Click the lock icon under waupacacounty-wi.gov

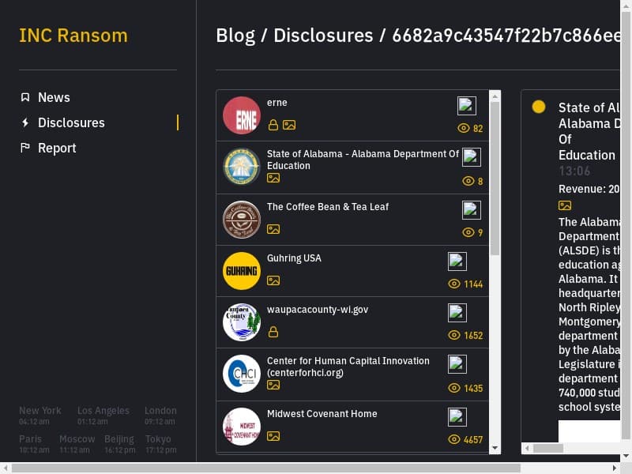click(273, 332)
